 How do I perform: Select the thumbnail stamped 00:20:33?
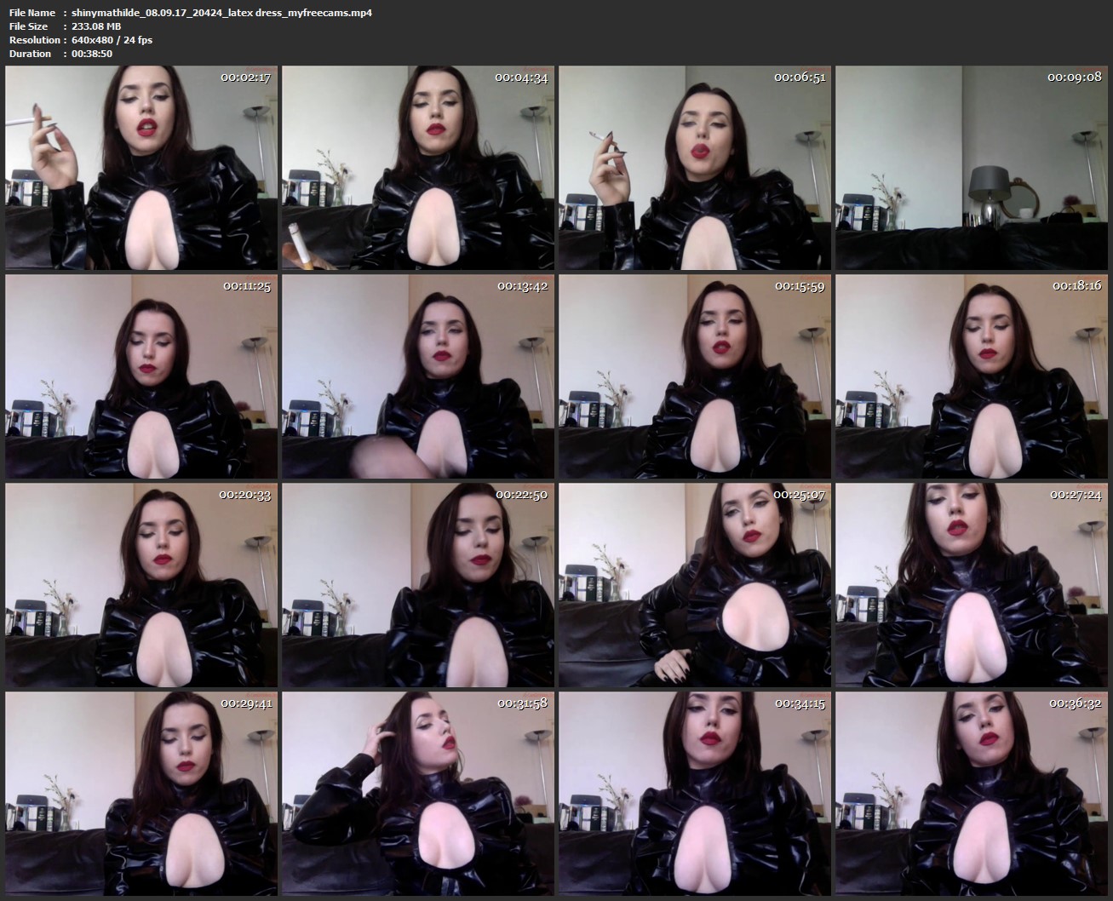click(x=141, y=585)
